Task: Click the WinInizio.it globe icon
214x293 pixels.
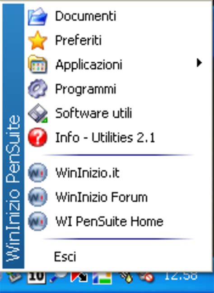Action: pyautogui.click(x=37, y=172)
